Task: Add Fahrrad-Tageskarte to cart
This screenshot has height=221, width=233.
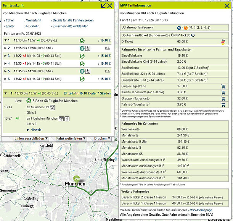Action: point(223,105)
